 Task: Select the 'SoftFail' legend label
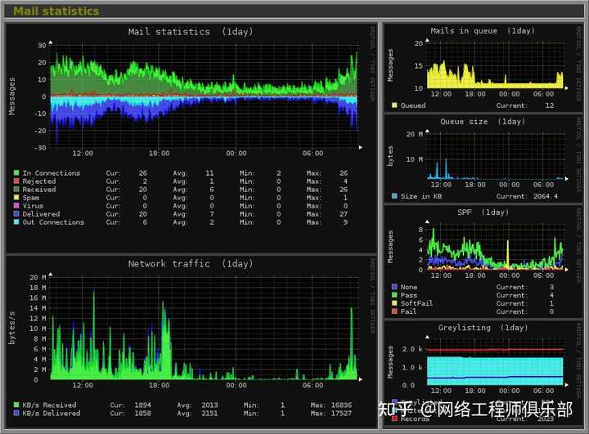pyautogui.click(x=416, y=303)
